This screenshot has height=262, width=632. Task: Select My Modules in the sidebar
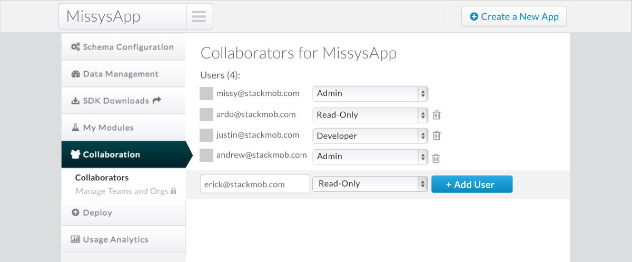tap(123, 128)
